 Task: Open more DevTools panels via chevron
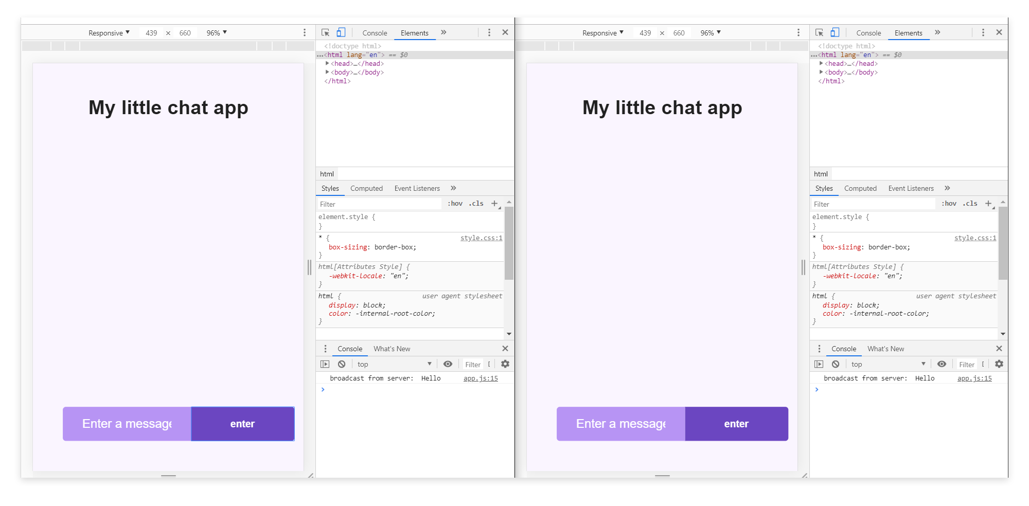(443, 32)
